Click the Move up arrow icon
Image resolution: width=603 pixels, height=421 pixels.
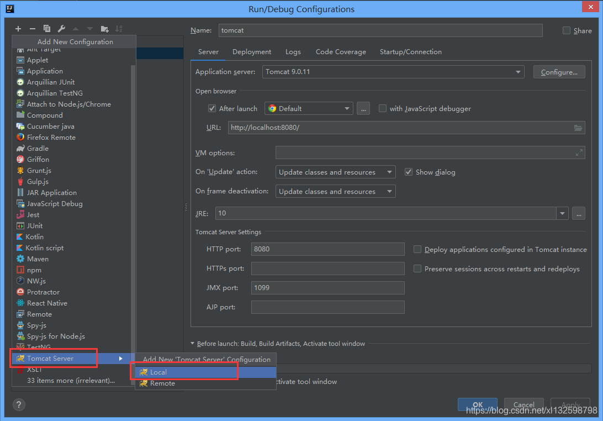pyautogui.click(x=76, y=29)
